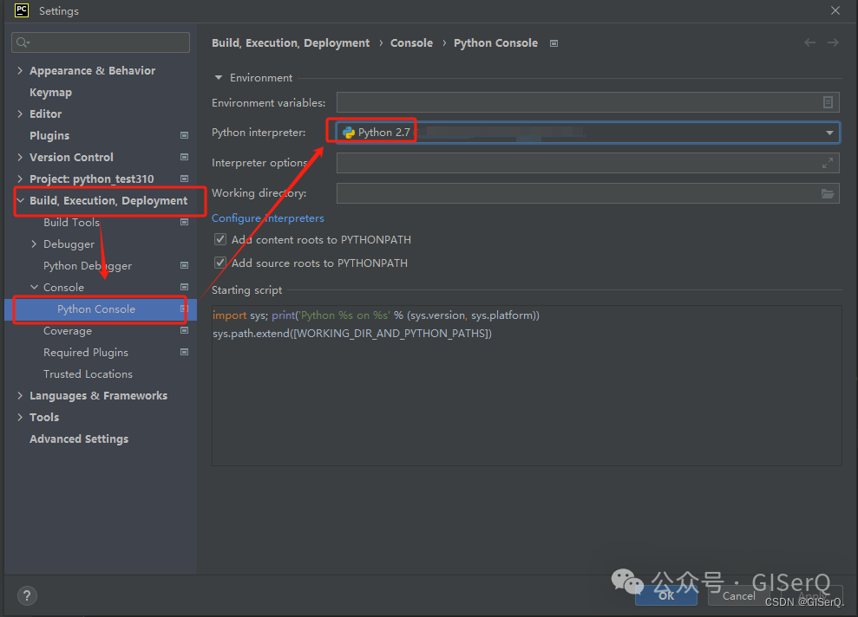858x617 pixels.
Task: Open Trusted Locations settings
Action: tap(88, 373)
